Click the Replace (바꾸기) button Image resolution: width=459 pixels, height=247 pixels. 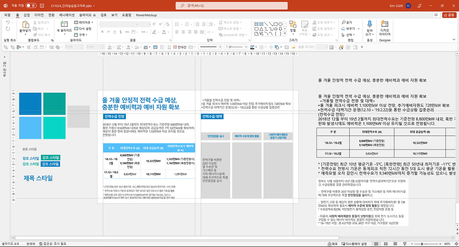[348, 29]
